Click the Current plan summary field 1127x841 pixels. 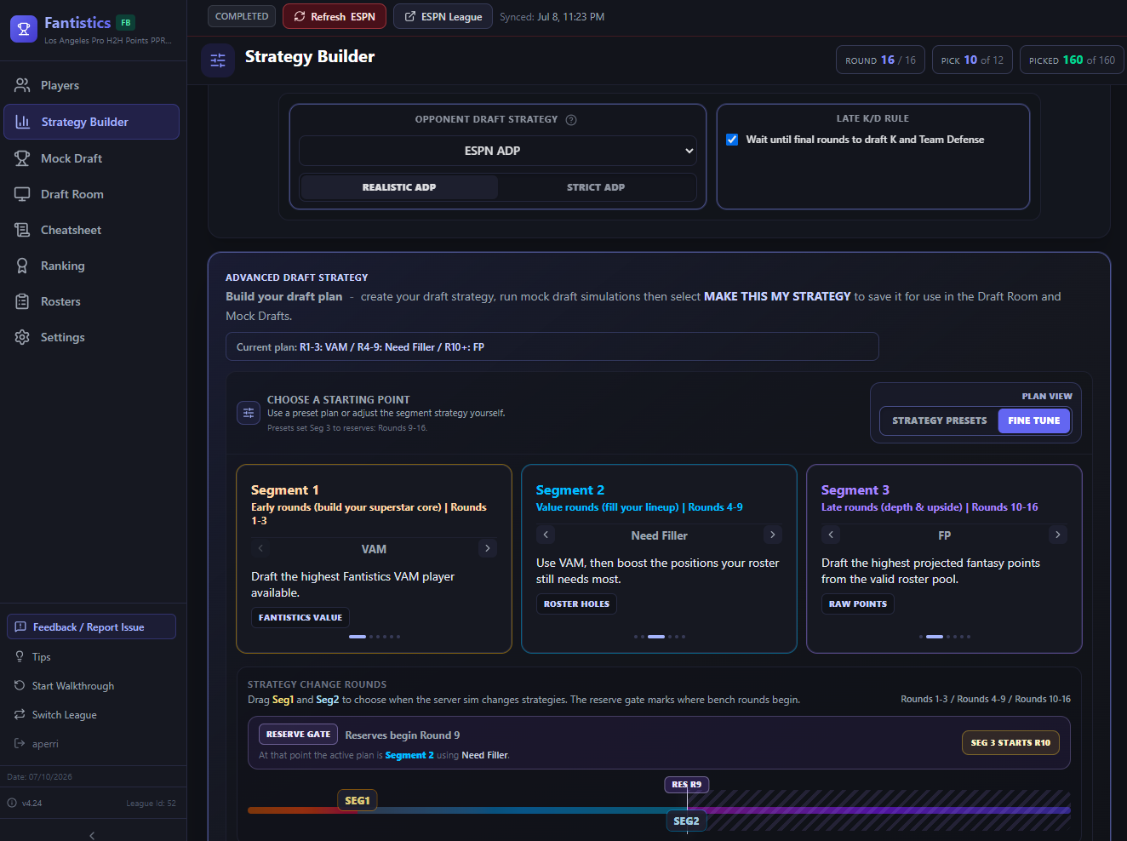click(x=552, y=346)
